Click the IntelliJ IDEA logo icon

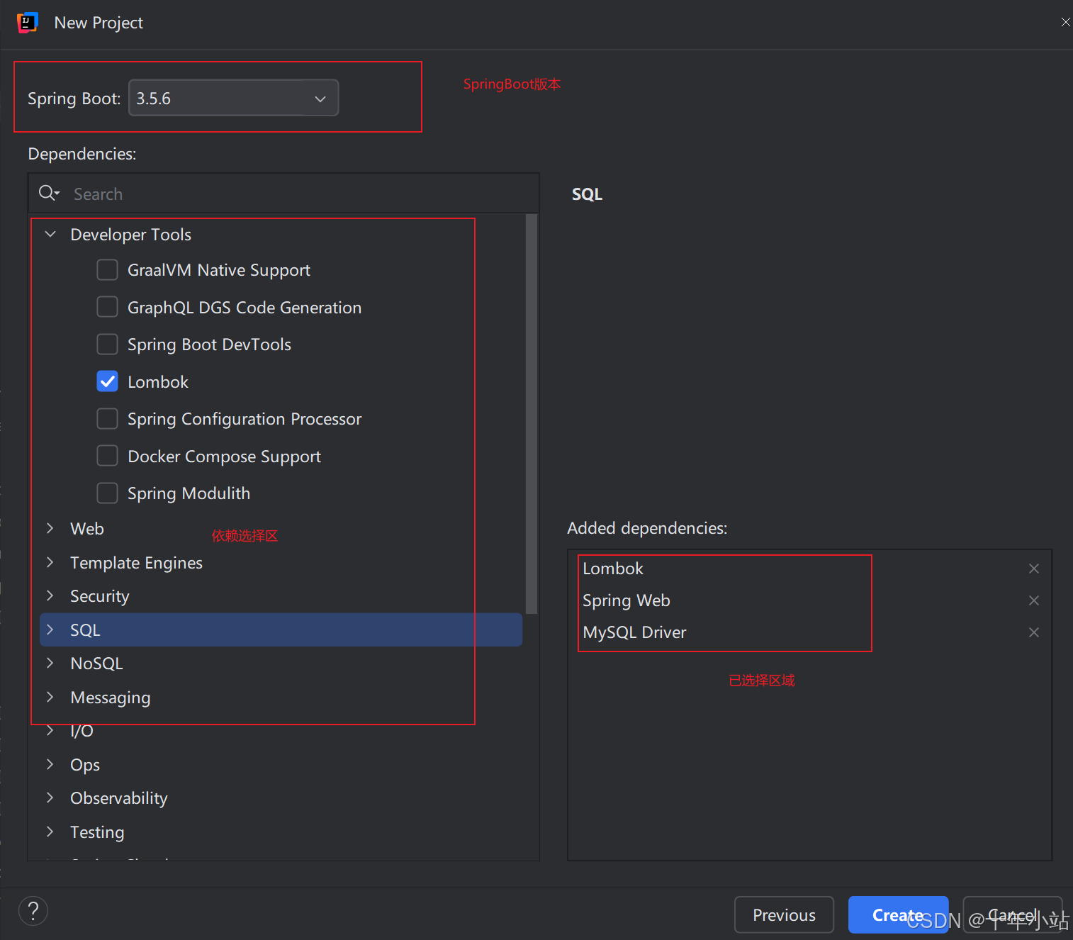pos(27,23)
